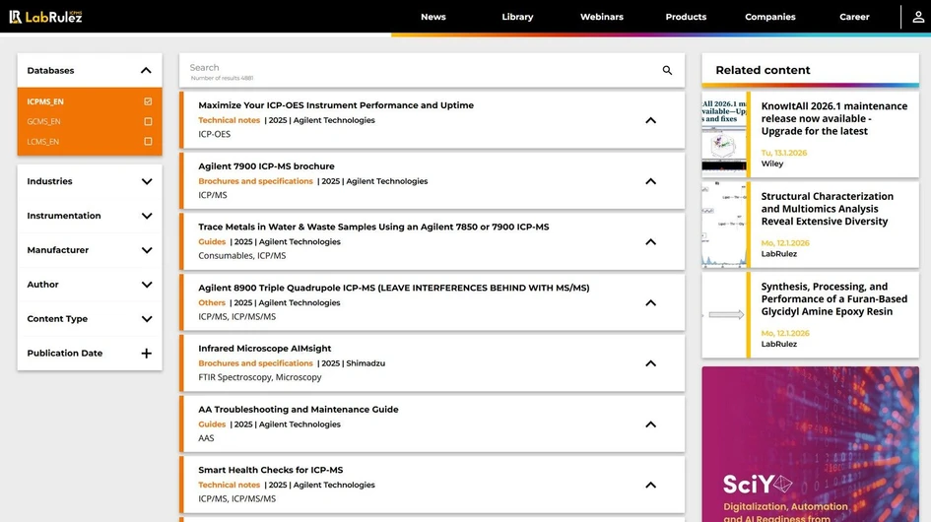Expand the Content Type filter
Image resolution: width=931 pixels, height=522 pixels.
(147, 319)
